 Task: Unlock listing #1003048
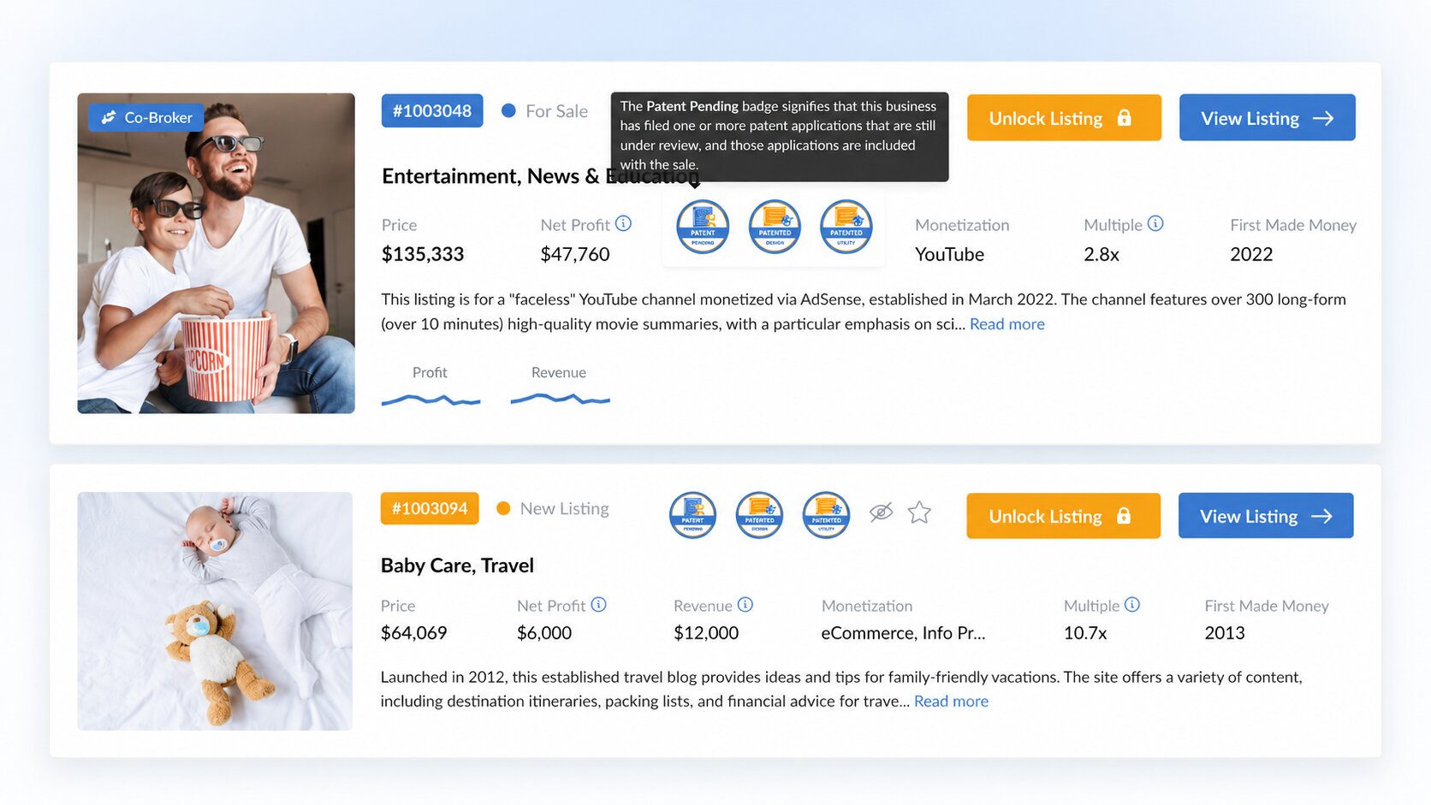click(1064, 117)
